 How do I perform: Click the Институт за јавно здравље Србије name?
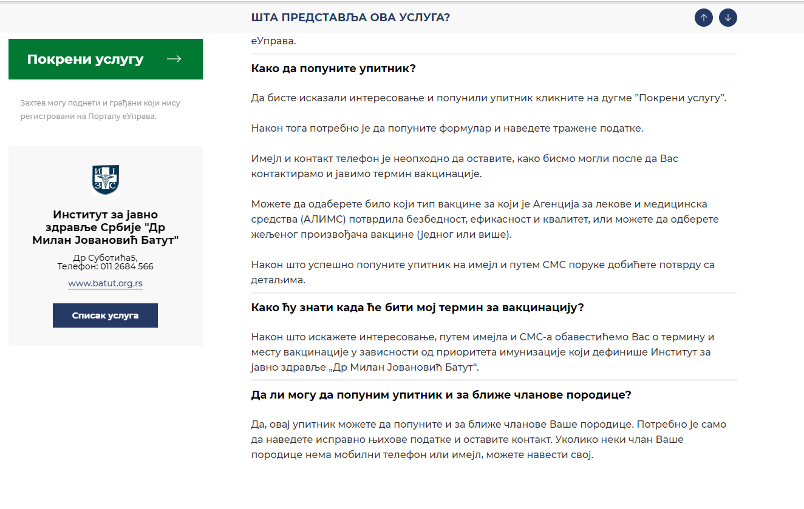point(105,228)
